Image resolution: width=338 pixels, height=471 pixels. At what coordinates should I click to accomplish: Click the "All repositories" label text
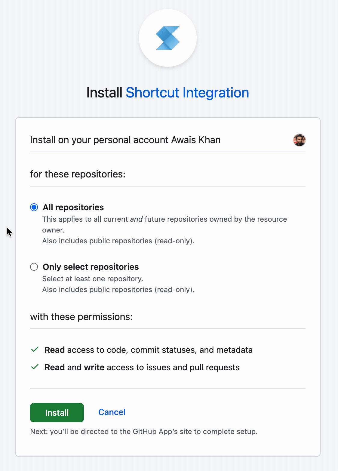click(73, 207)
